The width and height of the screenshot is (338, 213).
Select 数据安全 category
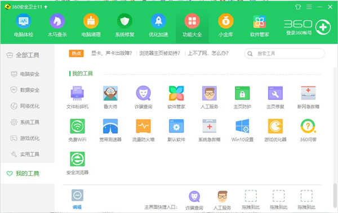(x=28, y=90)
